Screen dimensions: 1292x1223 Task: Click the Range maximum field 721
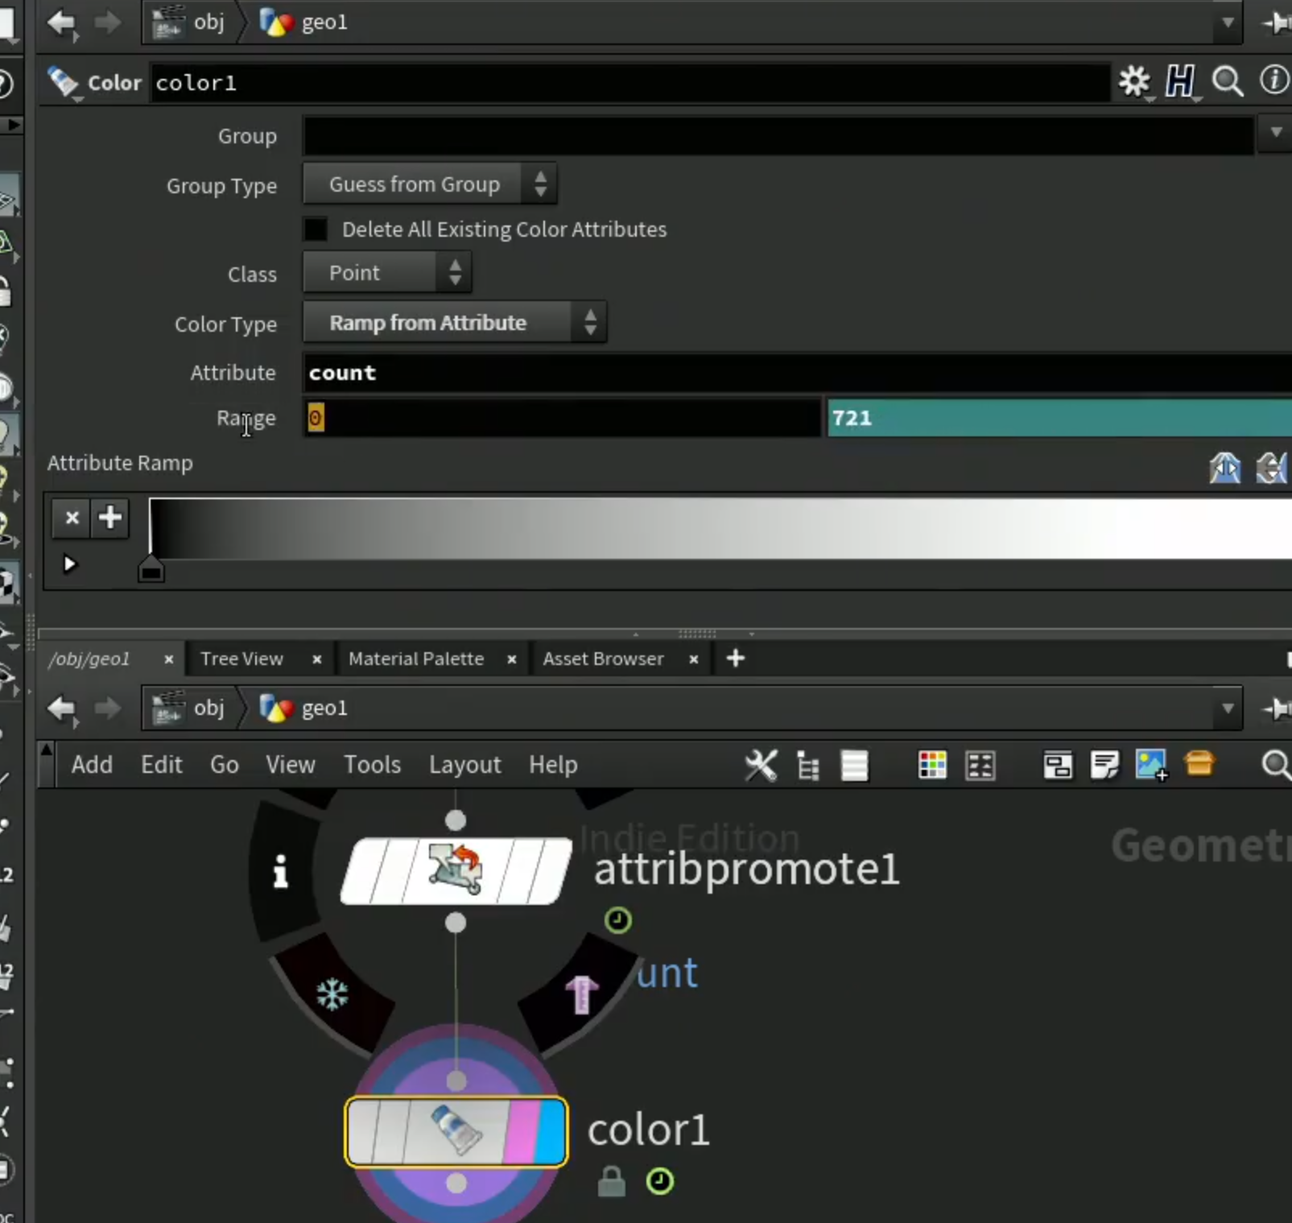point(1059,418)
